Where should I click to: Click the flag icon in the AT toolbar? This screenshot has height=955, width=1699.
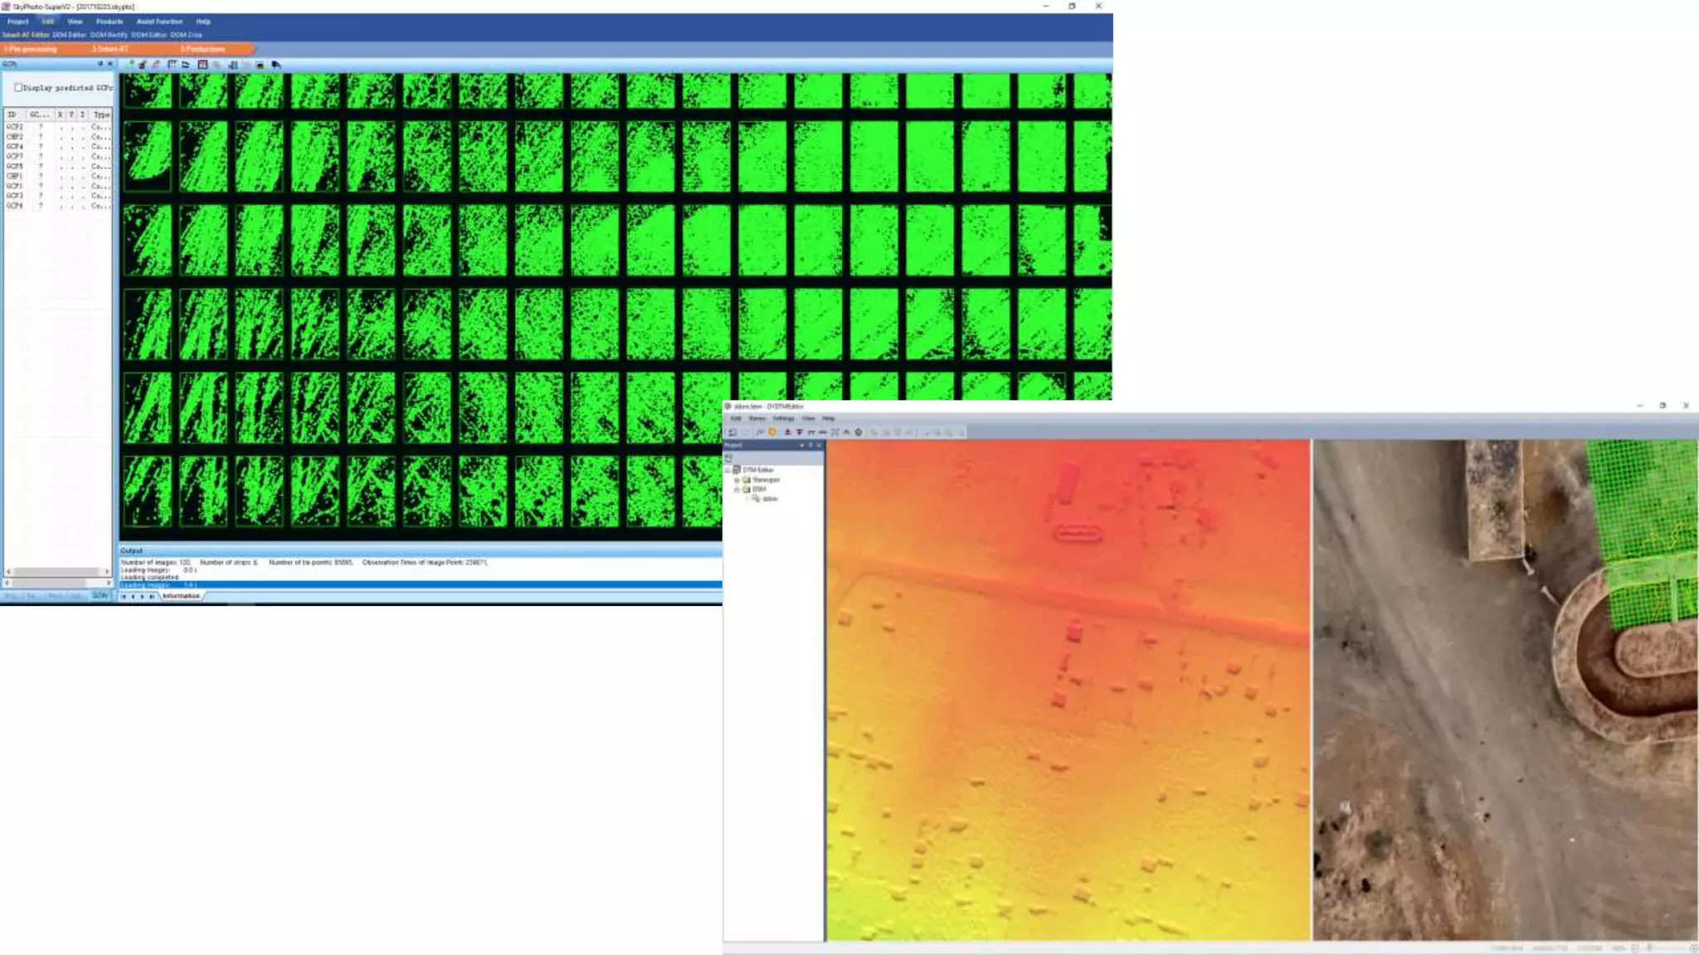276,65
